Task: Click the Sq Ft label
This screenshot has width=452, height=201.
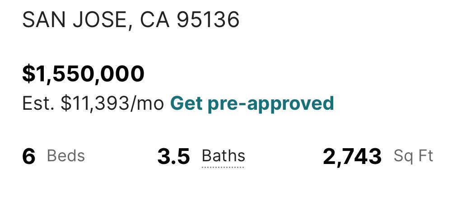Action: click(x=413, y=156)
